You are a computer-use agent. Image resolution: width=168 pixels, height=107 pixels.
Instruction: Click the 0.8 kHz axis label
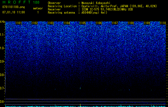[2, 75]
